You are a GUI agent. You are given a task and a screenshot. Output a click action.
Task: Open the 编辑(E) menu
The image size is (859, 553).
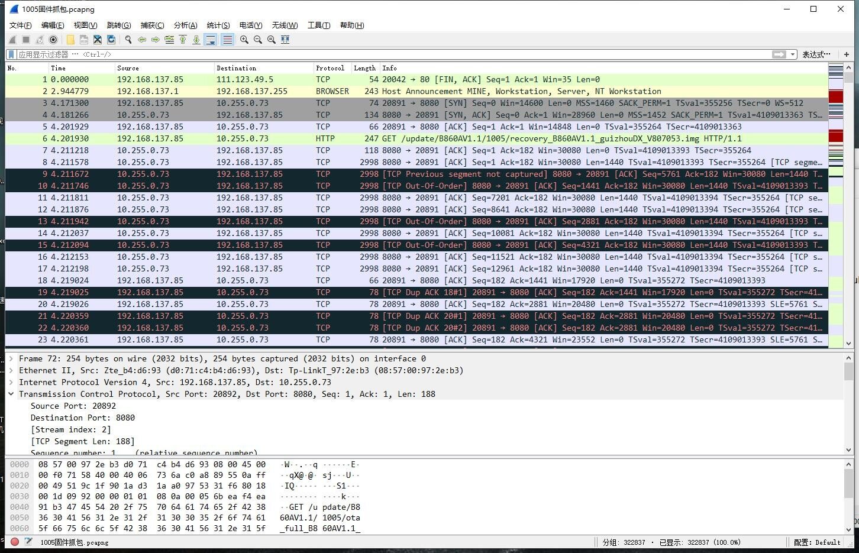pyautogui.click(x=53, y=25)
